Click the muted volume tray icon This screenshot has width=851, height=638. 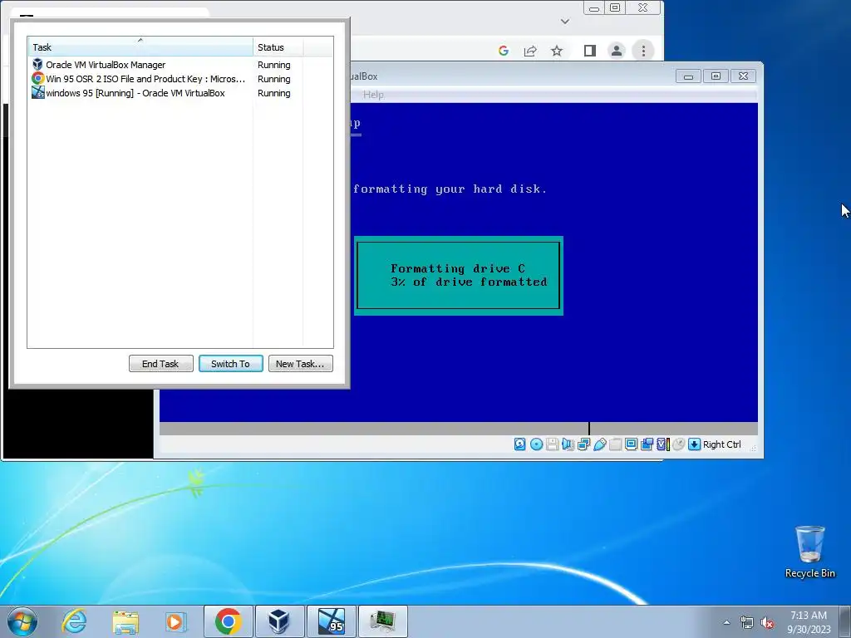point(767,622)
